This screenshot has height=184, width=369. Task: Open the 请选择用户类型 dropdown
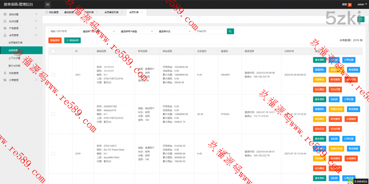click(x=137, y=31)
